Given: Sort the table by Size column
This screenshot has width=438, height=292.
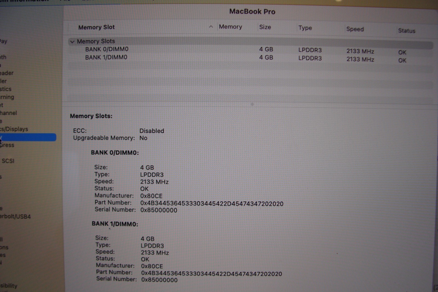Looking at the screenshot, I should pos(265,27).
